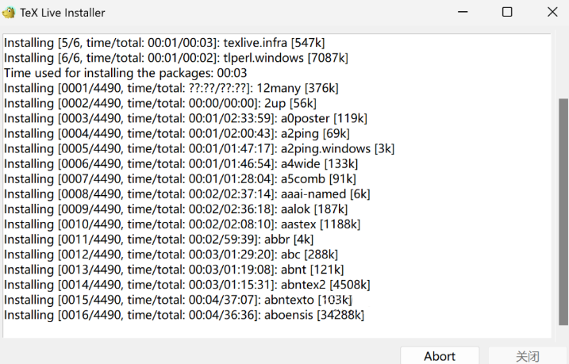Click the aboensis log entry
Viewport: 569px width, 364px height.
184,315
